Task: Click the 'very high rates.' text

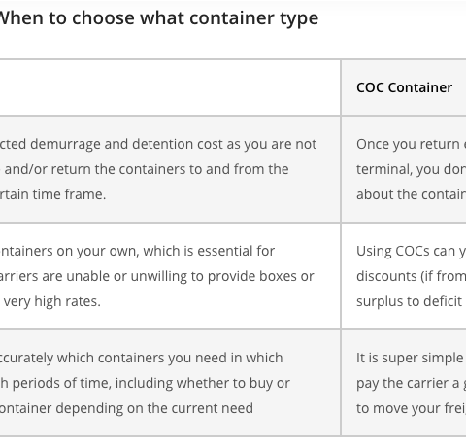Action: [51, 301]
